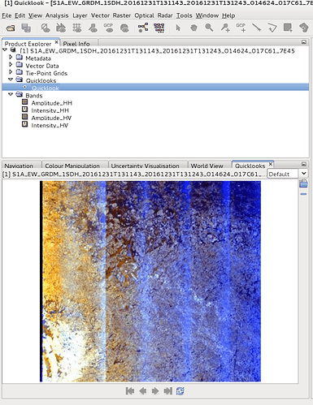Jump to the first quicklook
The height and width of the screenshot is (405, 313).
(130, 391)
